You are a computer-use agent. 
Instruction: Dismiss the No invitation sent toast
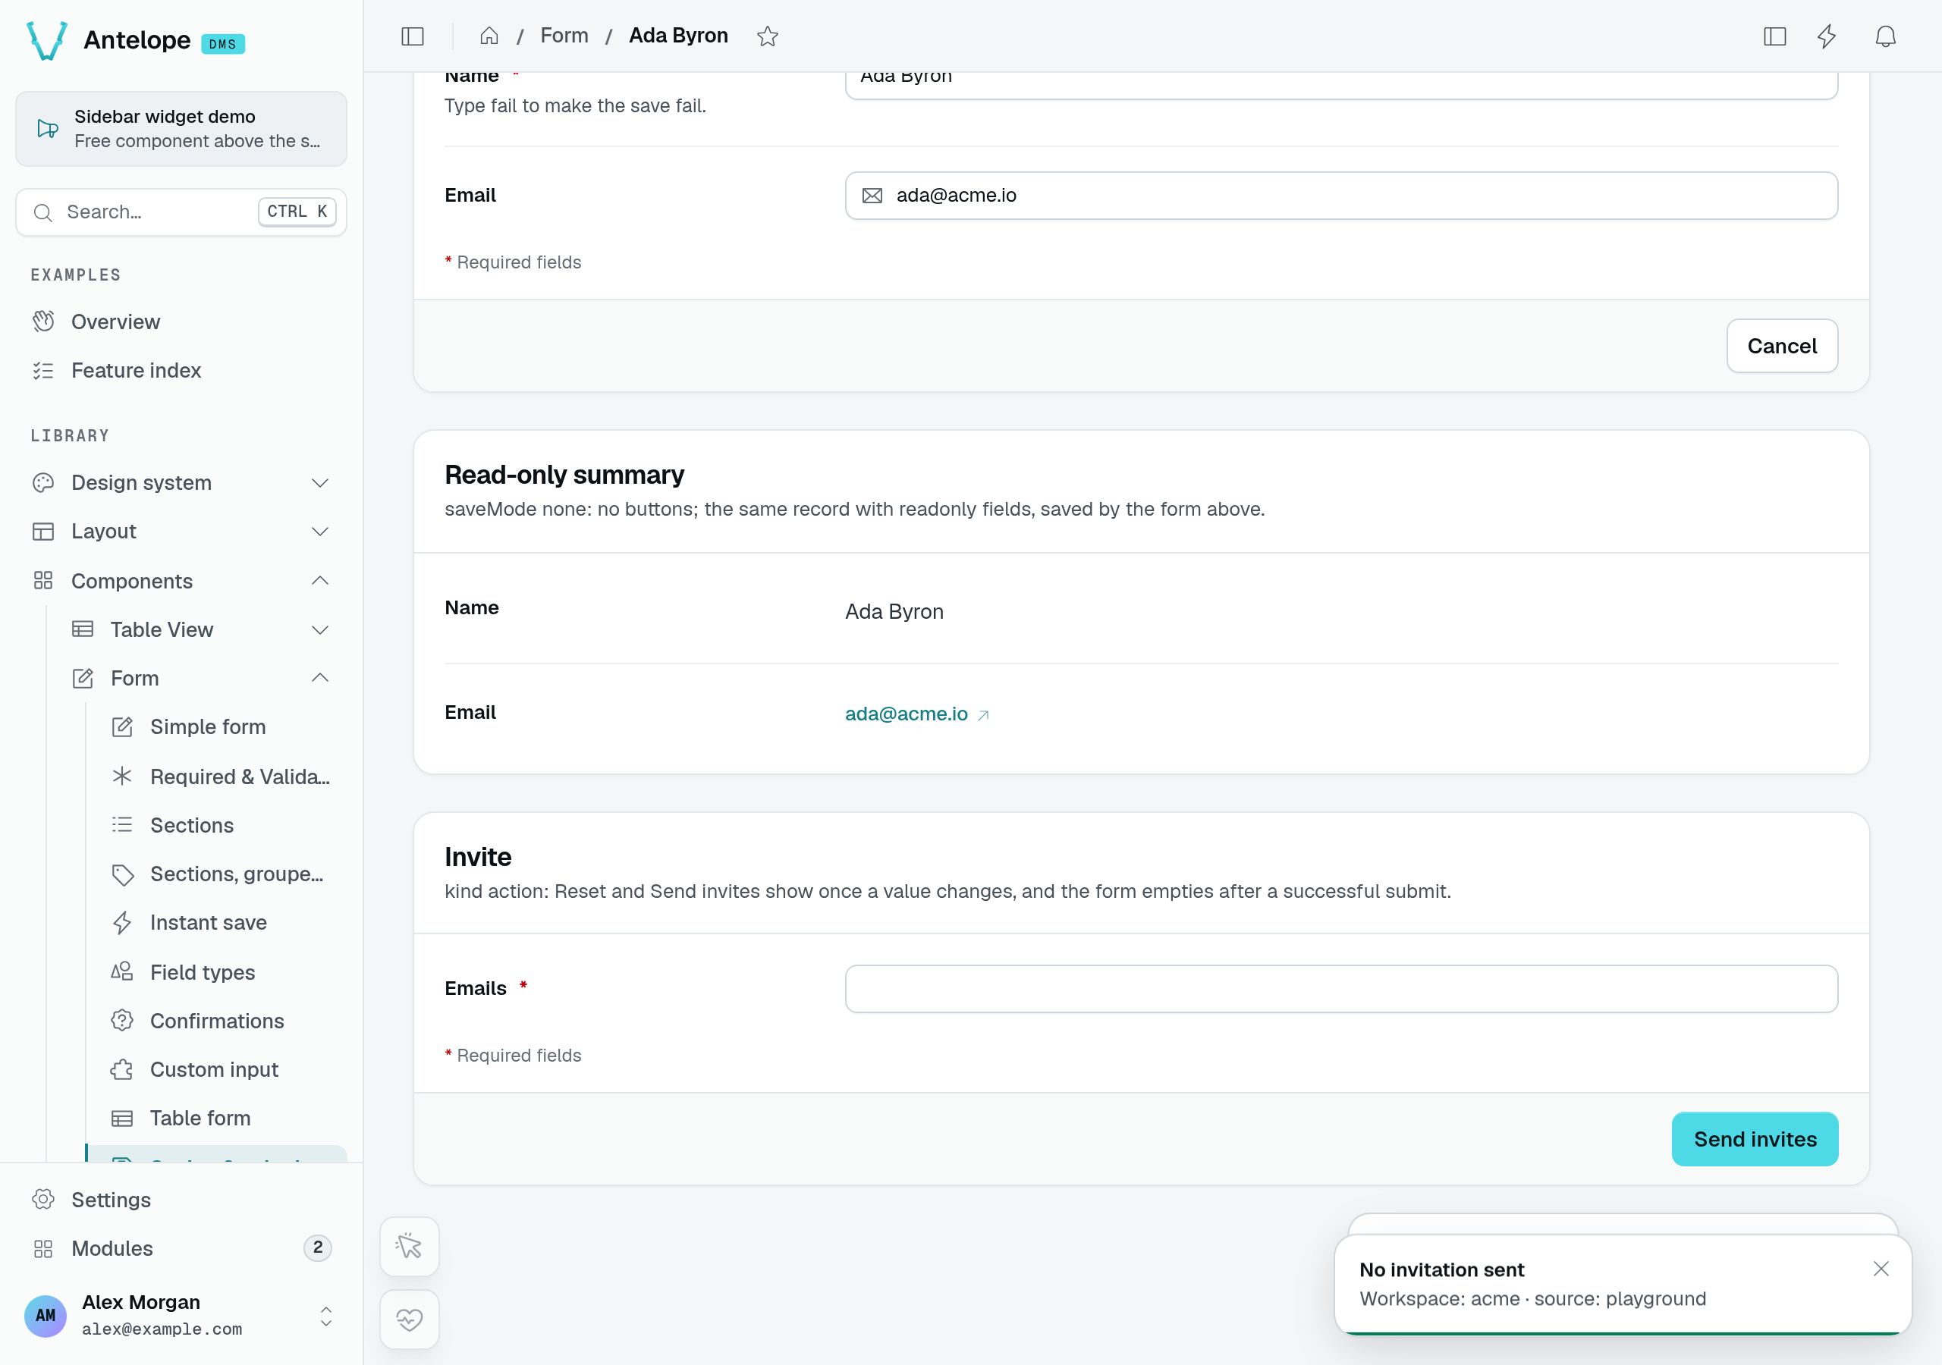(1881, 1269)
